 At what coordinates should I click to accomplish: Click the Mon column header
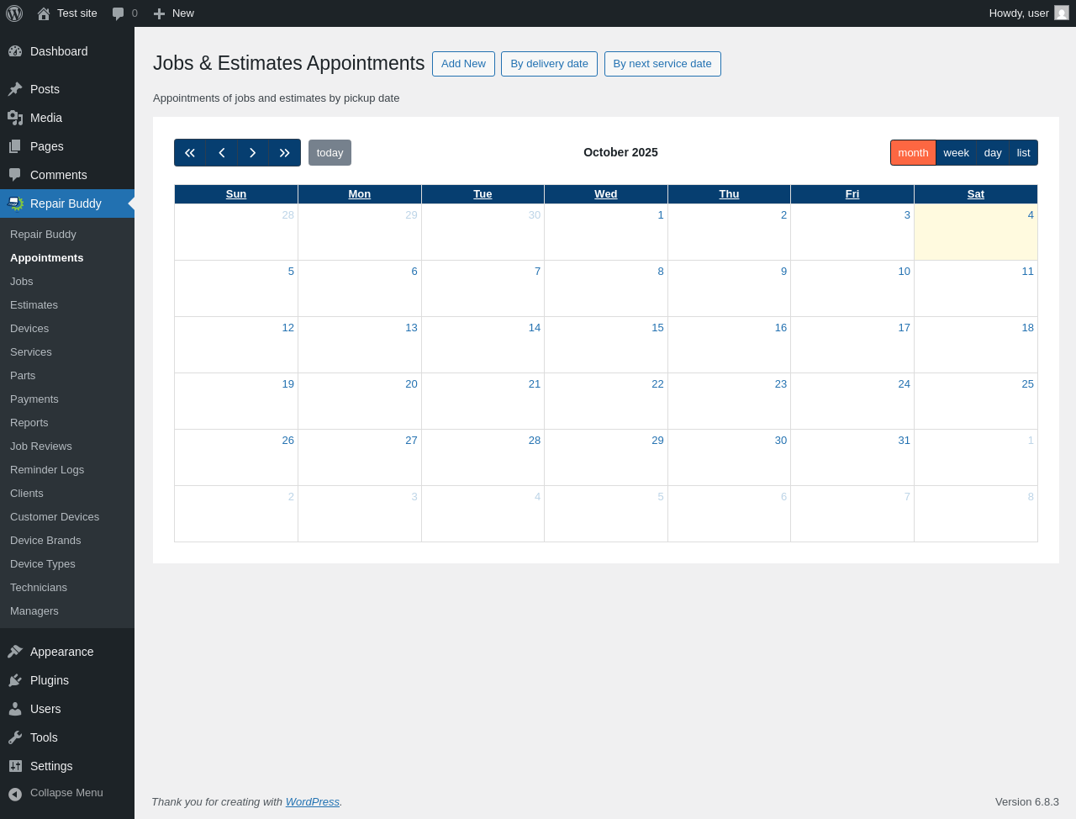pyautogui.click(x=360, y=194)
